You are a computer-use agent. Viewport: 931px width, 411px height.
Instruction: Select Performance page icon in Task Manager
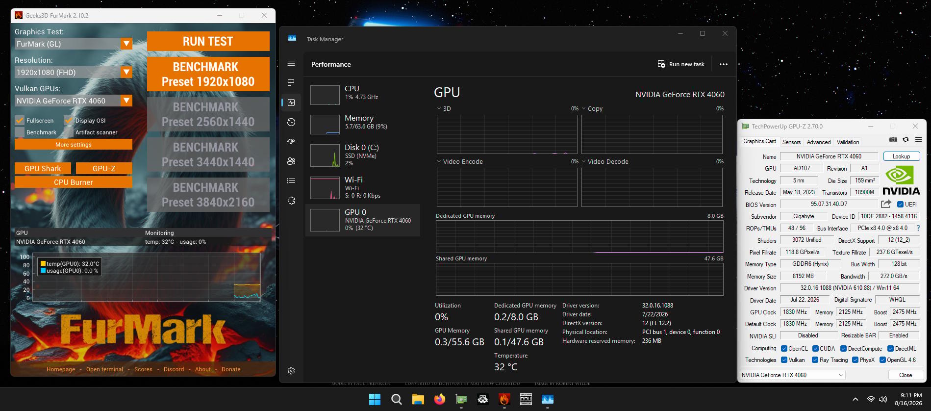pos(291,103)
